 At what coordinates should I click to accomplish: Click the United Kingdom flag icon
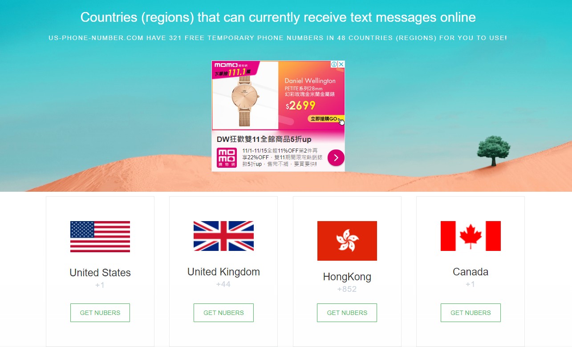(223, 236)
